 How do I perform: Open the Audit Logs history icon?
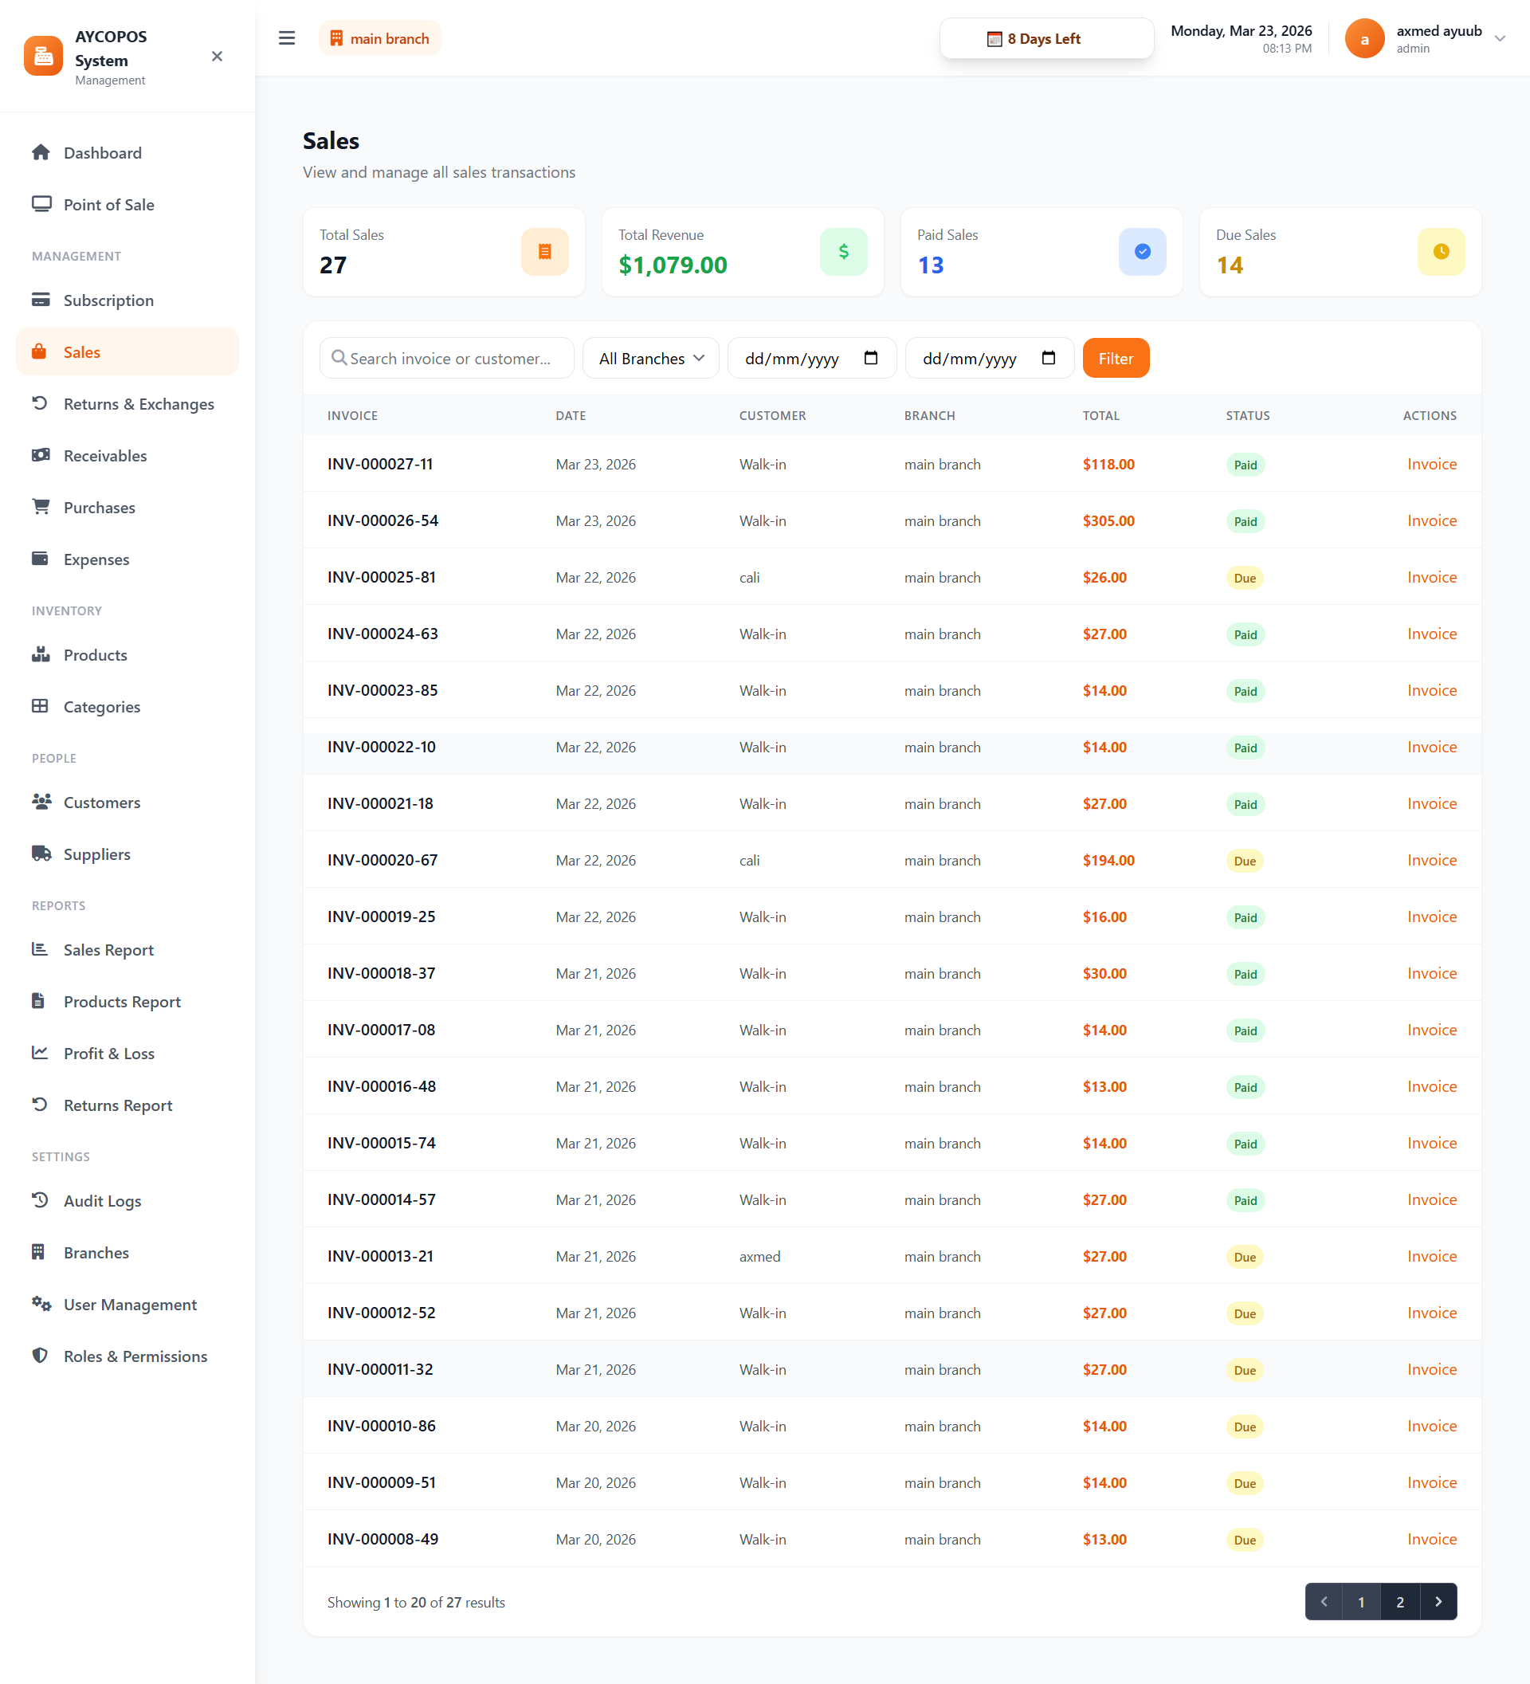(39, 1199)
